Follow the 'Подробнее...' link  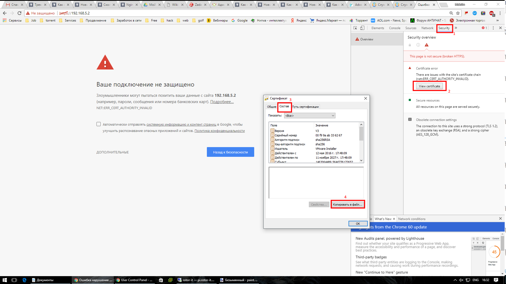222,102
